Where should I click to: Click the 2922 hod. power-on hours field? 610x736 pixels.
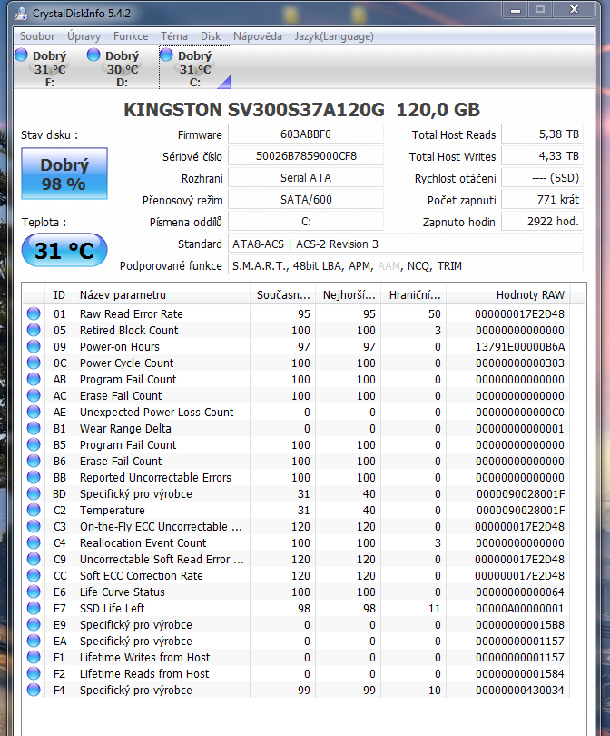click(x=543, y=221)
